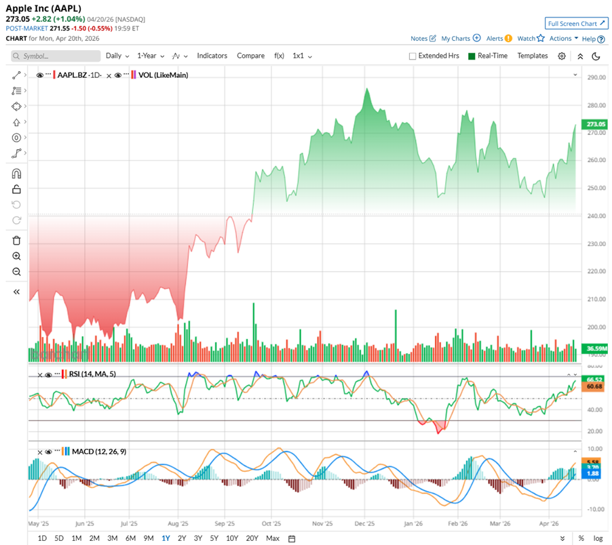The height and width of the screenshot is (545, 612).
Task: Hide the RSI indicator eye
Action: (x=48, y=375)
